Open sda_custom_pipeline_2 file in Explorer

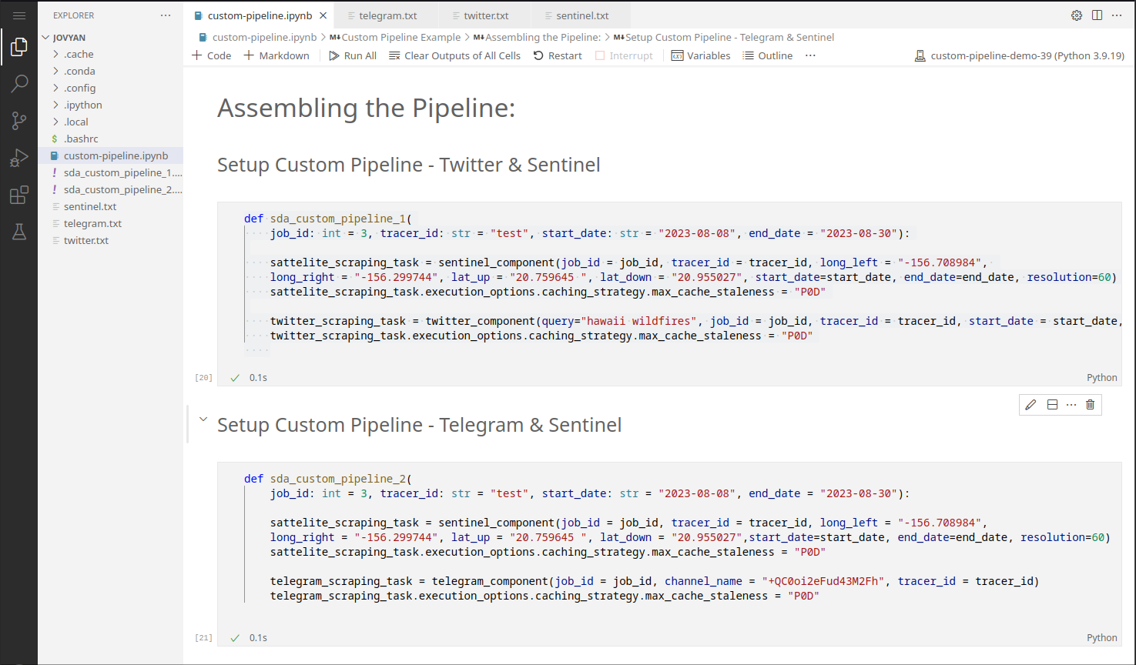tap(110, 189)
